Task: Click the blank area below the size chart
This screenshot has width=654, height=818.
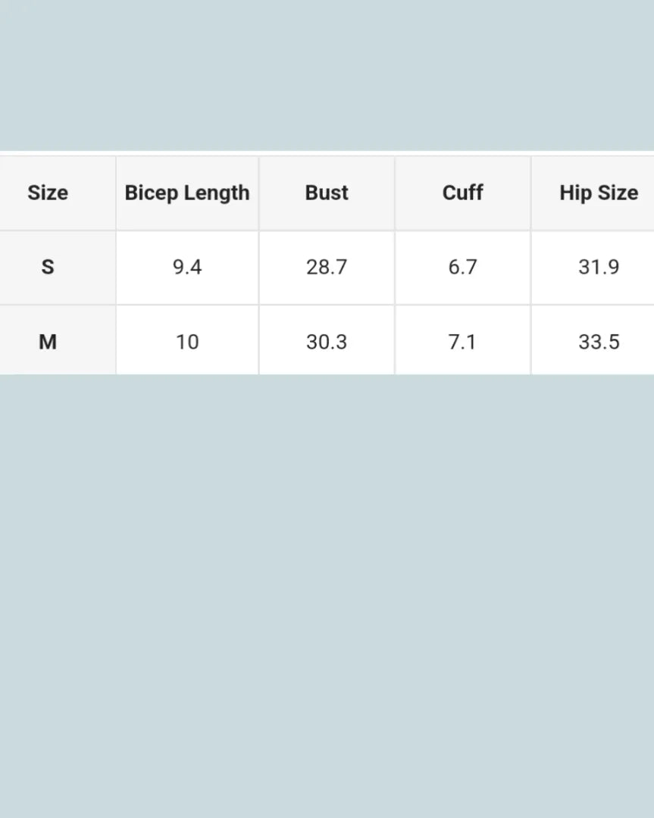Action: 327,591
